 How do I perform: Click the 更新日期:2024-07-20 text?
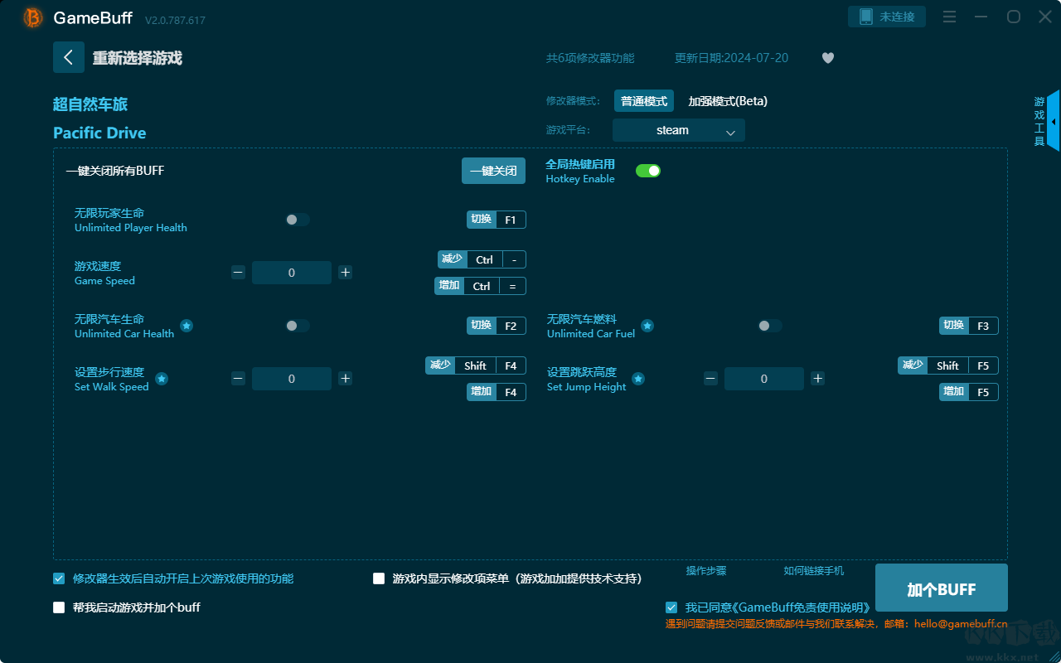(x=732, y=58)
